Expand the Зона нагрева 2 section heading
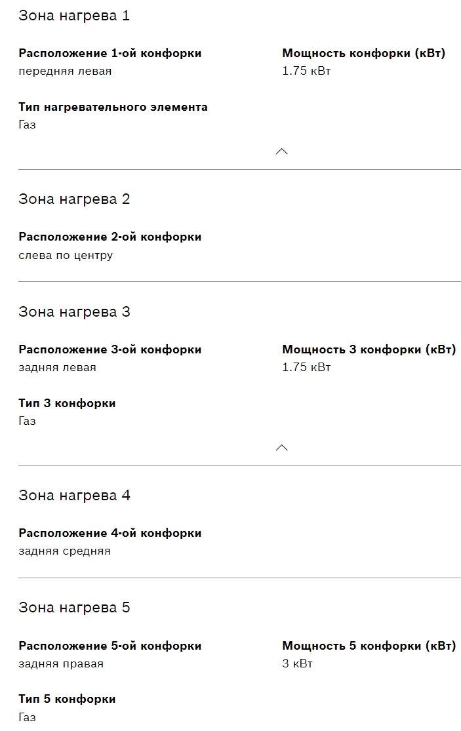 click(x=74, y=199)
